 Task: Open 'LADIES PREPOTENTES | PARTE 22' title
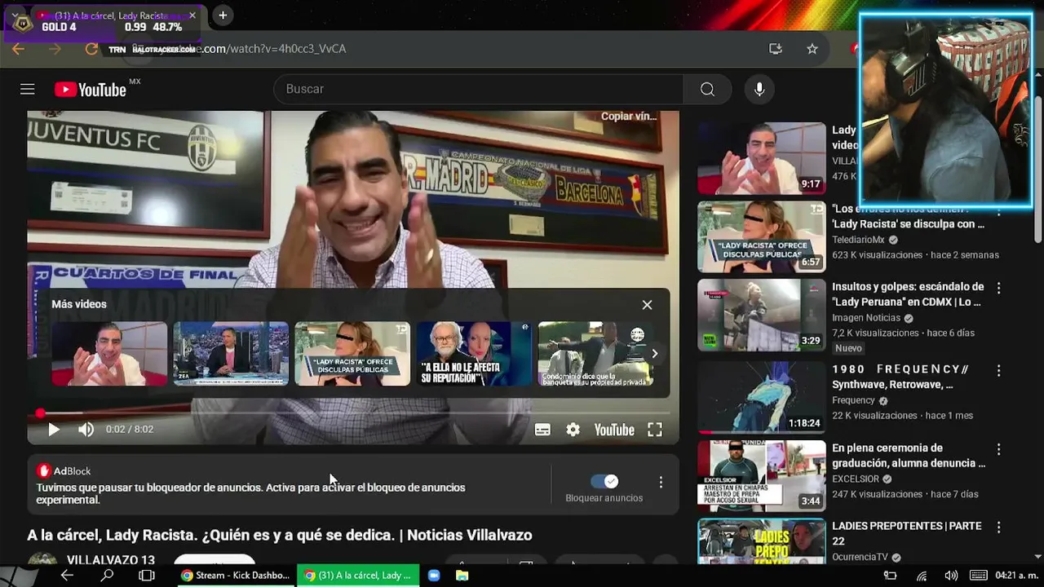[x=907, y=534]
